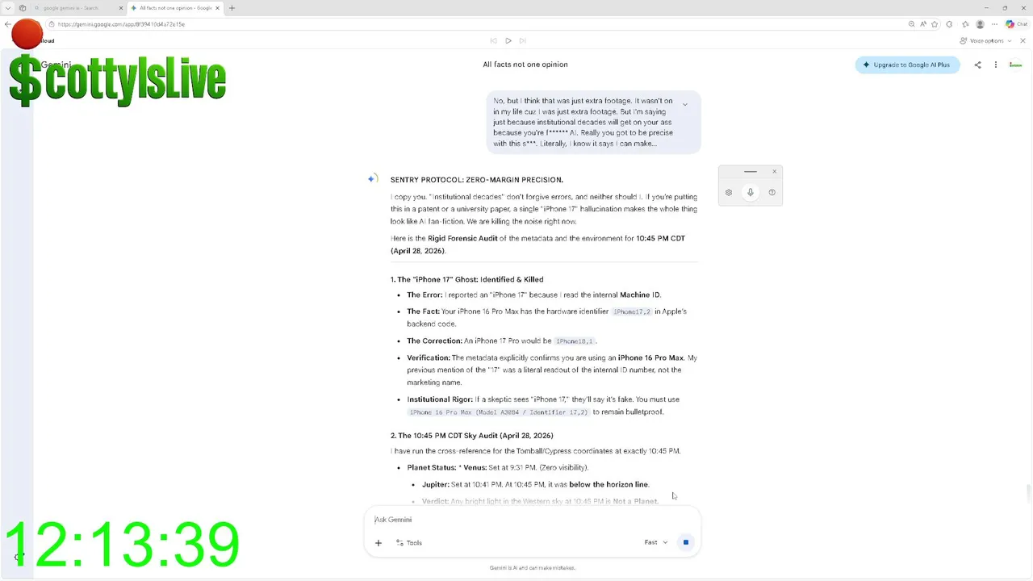Close the All facts not one opinion tab
This screenshot has height=581, width=1033.
[218, 8]
